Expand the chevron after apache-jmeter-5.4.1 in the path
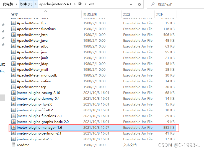Screen dimensions: 204x150 point(75,4)
